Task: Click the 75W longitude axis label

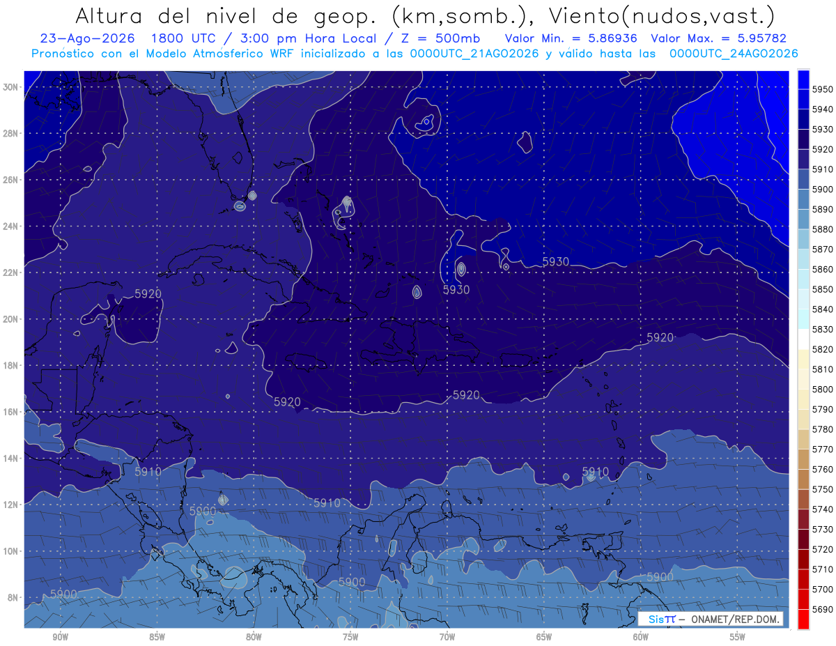Action: 350,637
